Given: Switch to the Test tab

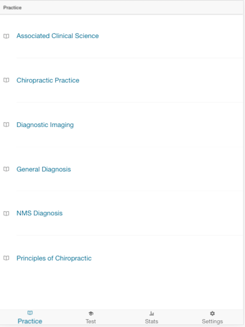Looking at the screenshot, I should point(91,317).
